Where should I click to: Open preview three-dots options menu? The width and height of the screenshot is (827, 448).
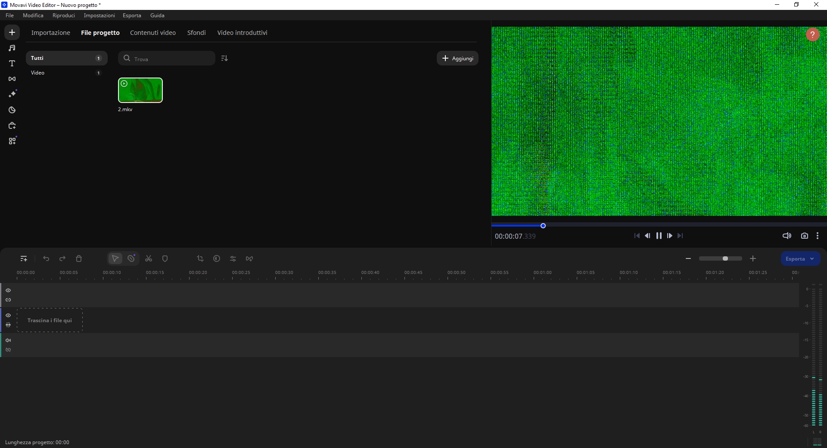point(818,236)
